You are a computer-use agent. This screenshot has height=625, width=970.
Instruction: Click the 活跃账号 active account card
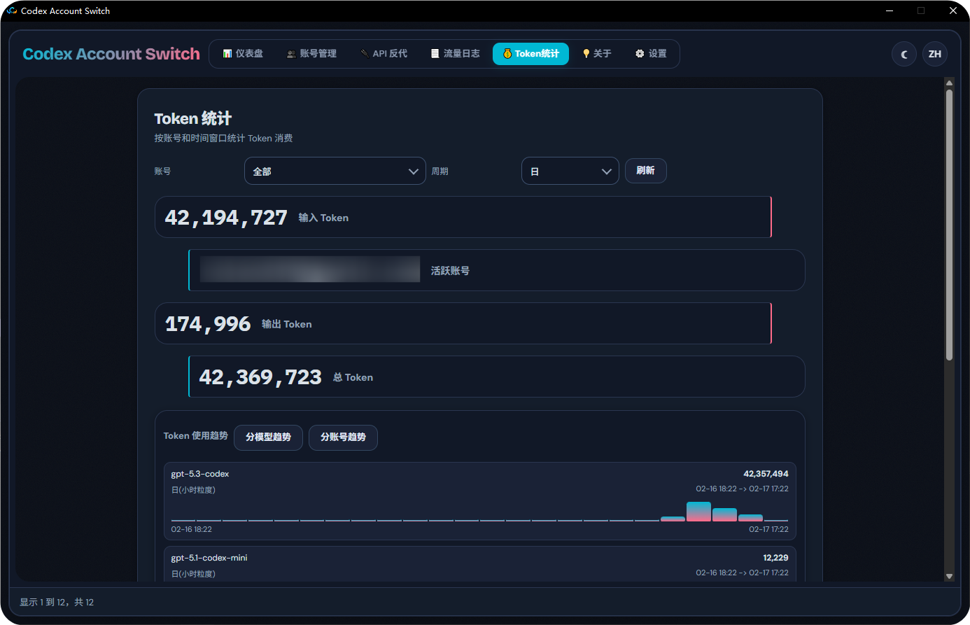tap(497, 270)
